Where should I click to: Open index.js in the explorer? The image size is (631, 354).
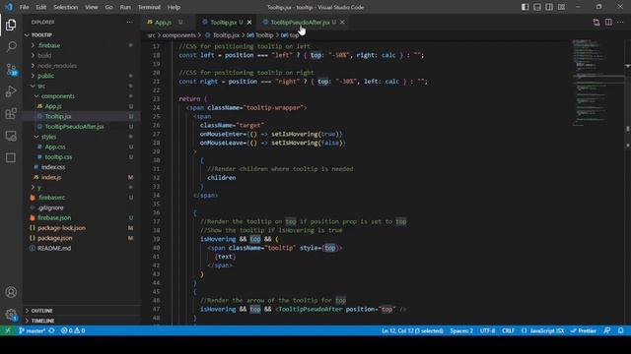[51, 177]
